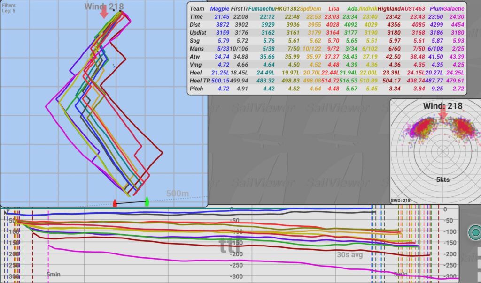
Task: Select the Jindivik team column header
Action: point(367,9)
